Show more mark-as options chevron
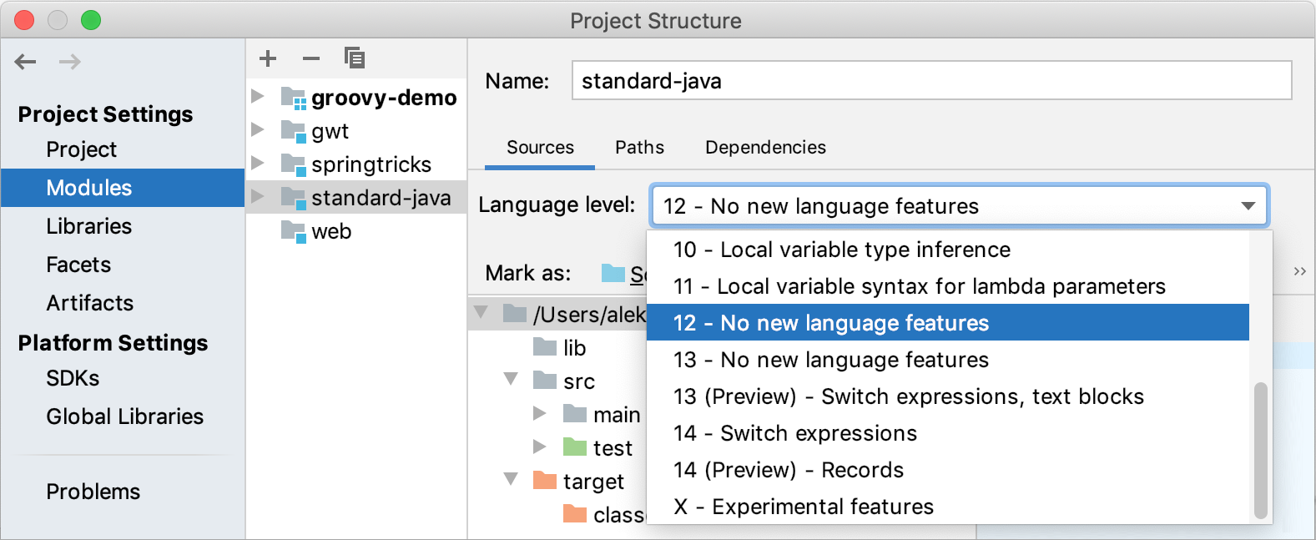 tap(1299, 271)
